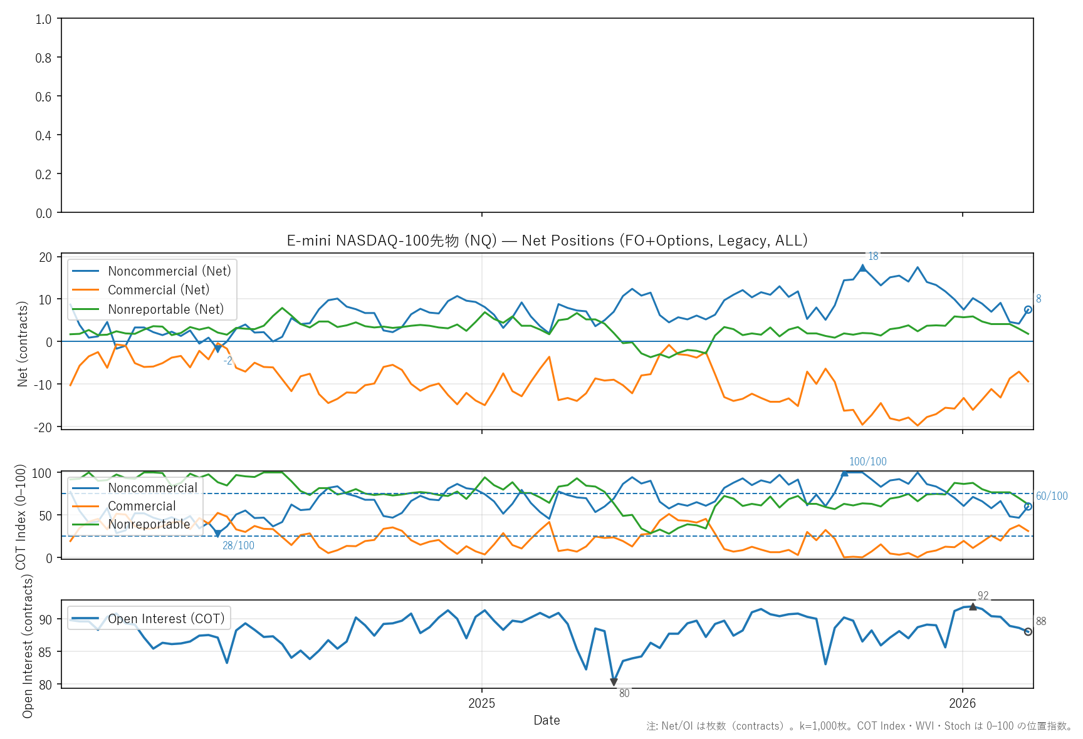Click the Commercial label in COT Index legend
Image resolution: width=1083 pixels, height=739 pixels.
coord(142,506)
